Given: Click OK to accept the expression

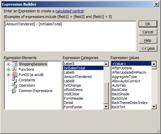Looking at the screenshot, I should pos(148,24).
